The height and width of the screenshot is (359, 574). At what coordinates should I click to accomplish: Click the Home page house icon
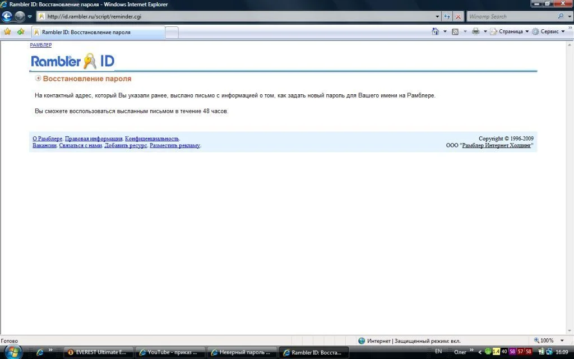[435, 31]
